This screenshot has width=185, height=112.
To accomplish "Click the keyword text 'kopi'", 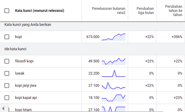I will coord(18,37).
